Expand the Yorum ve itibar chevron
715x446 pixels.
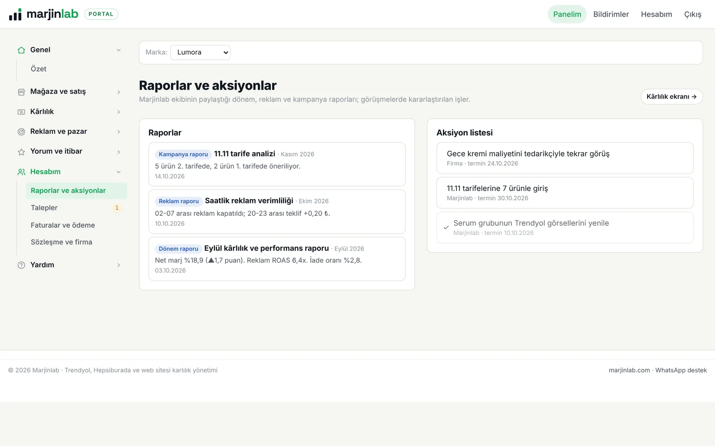(118, 152)
